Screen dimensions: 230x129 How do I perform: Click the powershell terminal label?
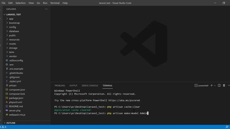coord(201,86)
